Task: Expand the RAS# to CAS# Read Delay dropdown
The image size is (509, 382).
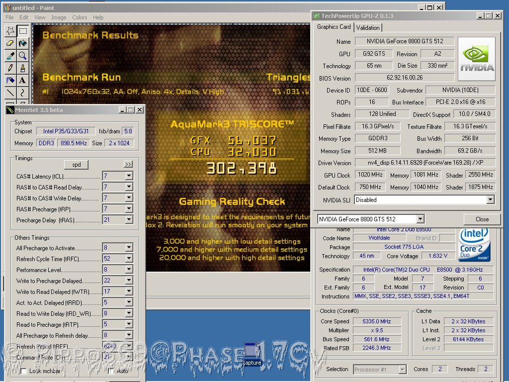Action: pyautogui.click(x=129, y=187)
